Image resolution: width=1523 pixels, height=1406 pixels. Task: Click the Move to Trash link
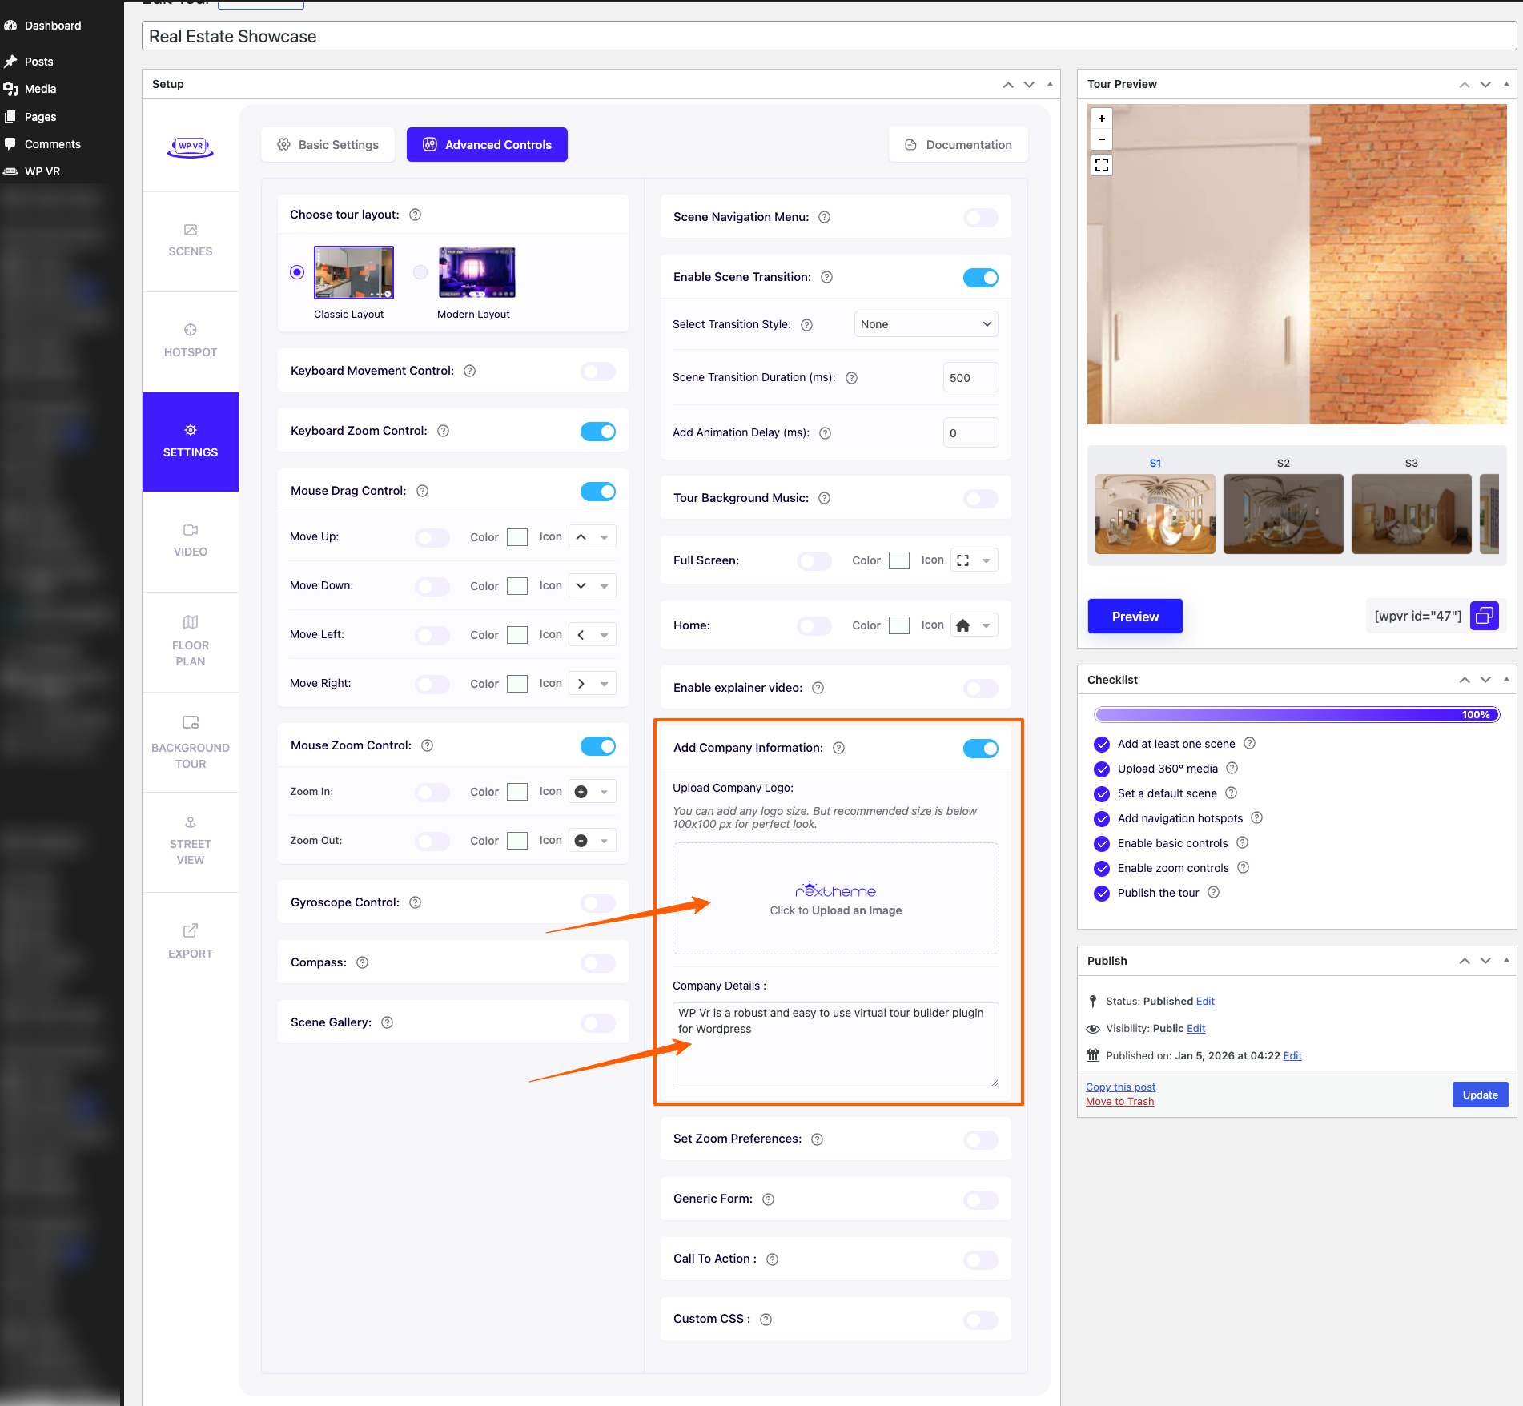coord(1119,1102)
